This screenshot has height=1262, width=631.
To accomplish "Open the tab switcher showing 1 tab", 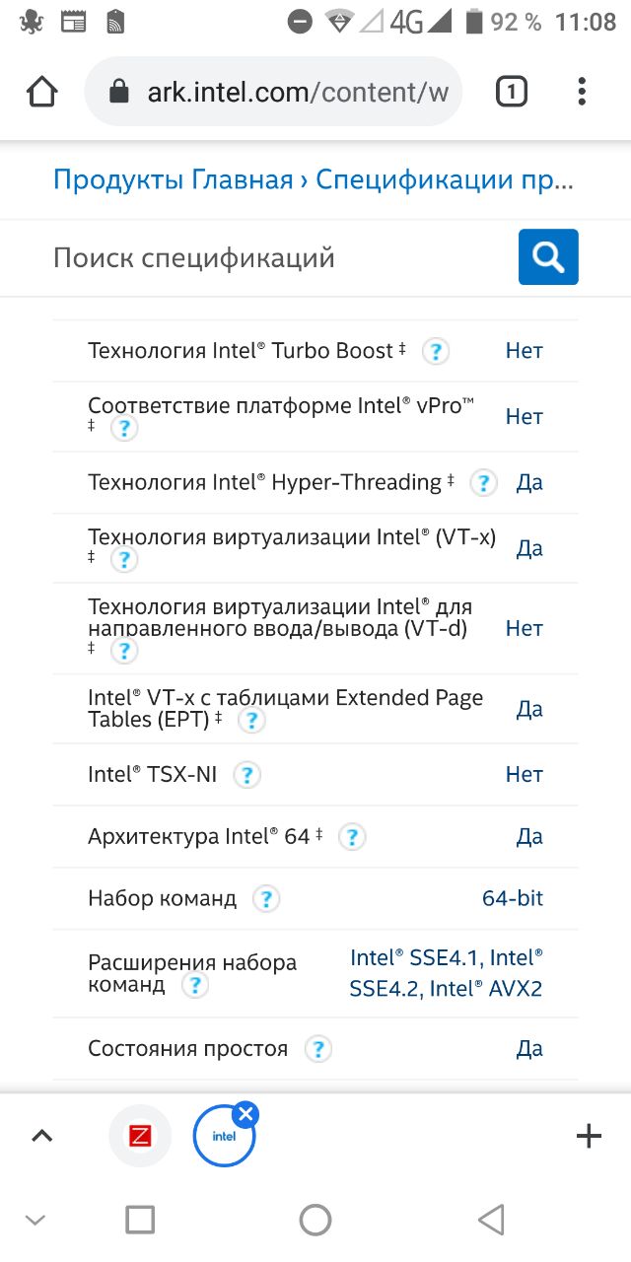I will coord(511,92).
